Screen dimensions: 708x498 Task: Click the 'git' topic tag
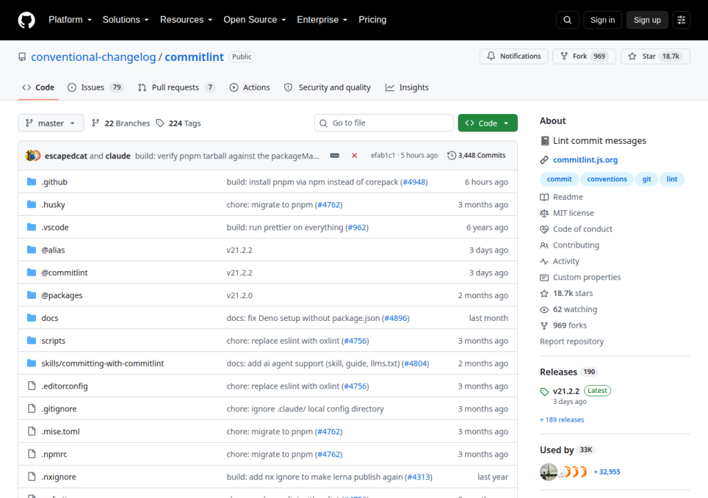(646, 179)
